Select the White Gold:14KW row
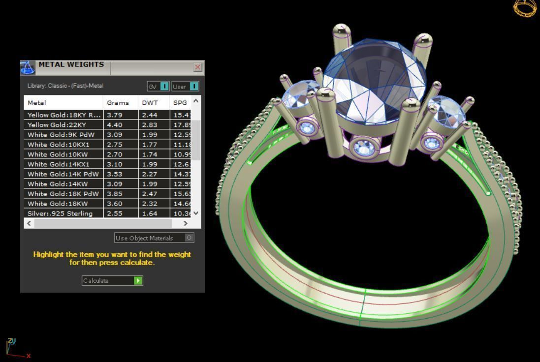540x362 pixels. coord(107,184)
